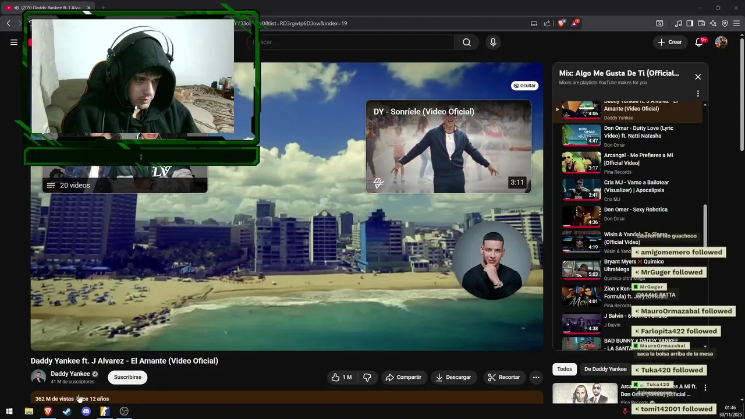Screen dimensions: 745x419
Task: Expand the video description box
Action: coord(287,397)
